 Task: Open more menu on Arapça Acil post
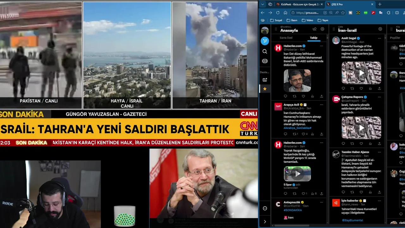(321, 104)
